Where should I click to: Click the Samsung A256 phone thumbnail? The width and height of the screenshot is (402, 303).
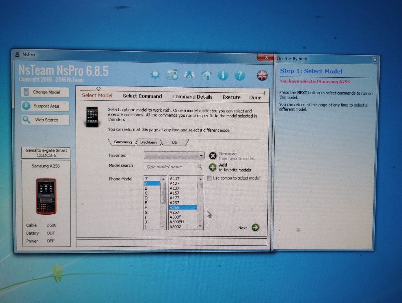tap(46, 196)
